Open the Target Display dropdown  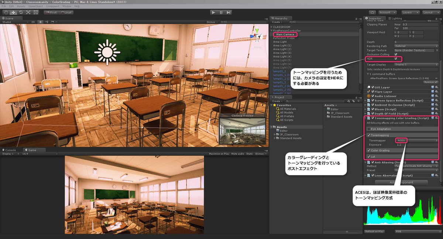(416, 64)
